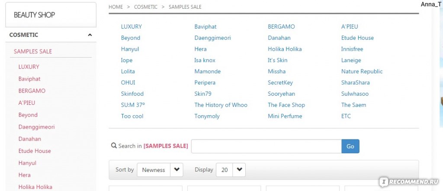Viewport: 443px width, 191px height.
Task: Open the ETC category link
Action: coord(346,116)
